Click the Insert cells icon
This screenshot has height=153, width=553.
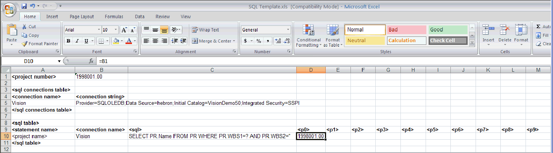[489, 30]
